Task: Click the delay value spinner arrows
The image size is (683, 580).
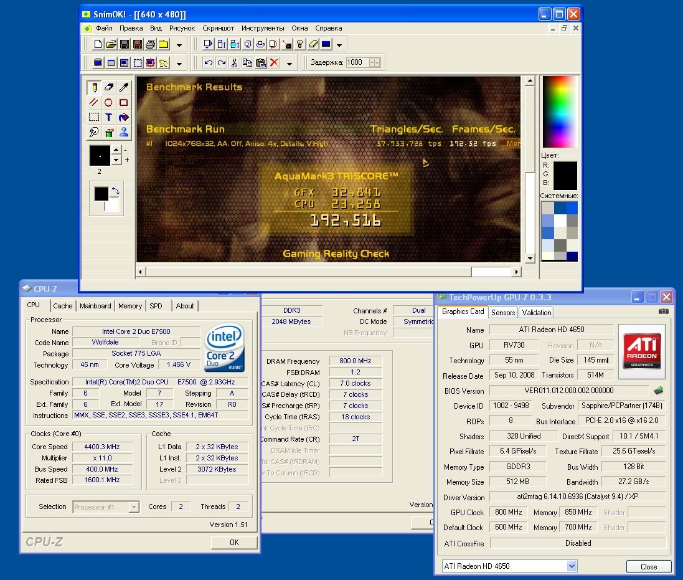Action: pos(375,62)
